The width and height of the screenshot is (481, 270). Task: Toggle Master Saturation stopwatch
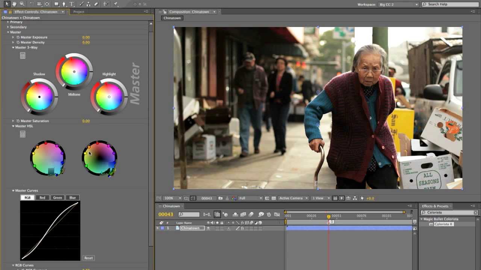click(x=18, y=121)
